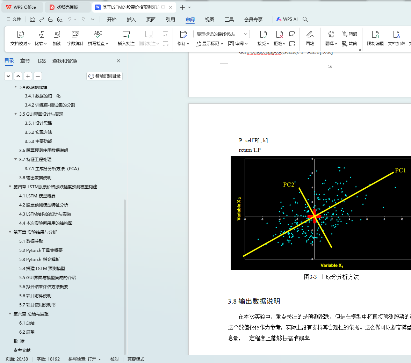411x363 pixels.
Task: Select the 画笔 pen tool
Action: (x=310, y=38)
